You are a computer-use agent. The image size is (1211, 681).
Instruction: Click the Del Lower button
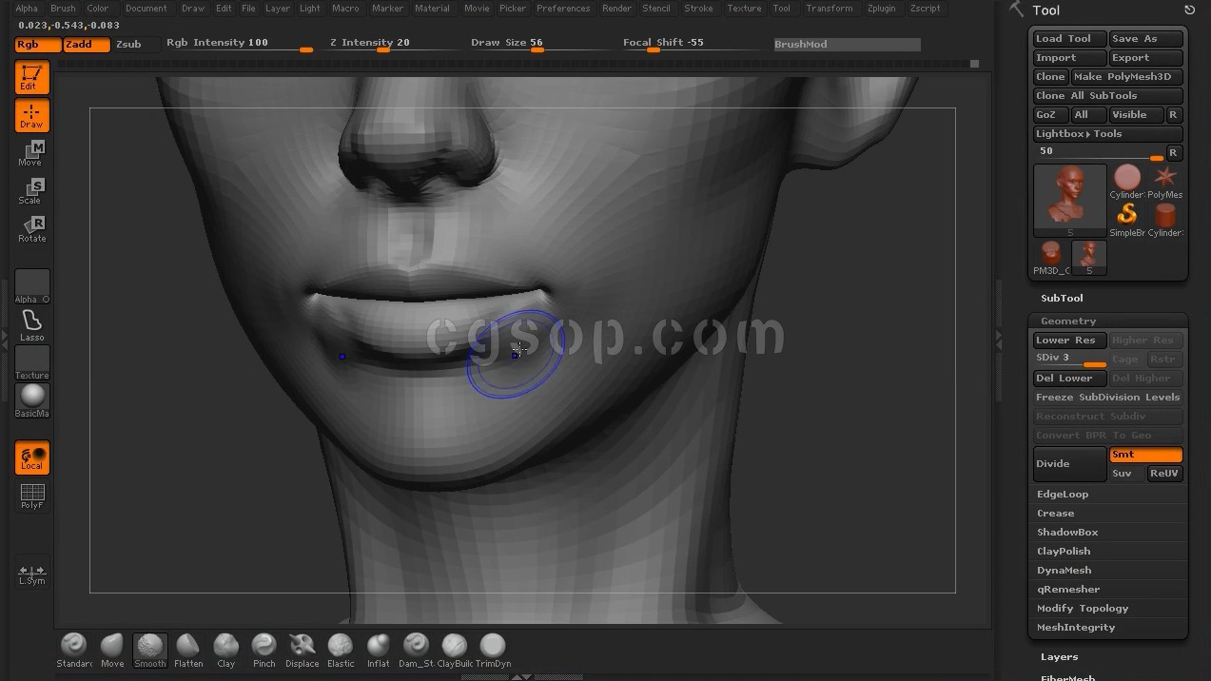pyautogui.click(x=1070, y=379)
